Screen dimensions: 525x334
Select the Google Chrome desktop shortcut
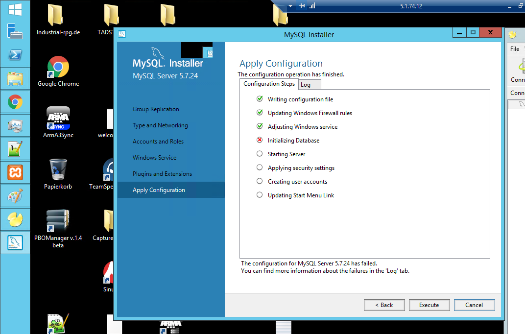pyautogui.click(x=58, y=72)
